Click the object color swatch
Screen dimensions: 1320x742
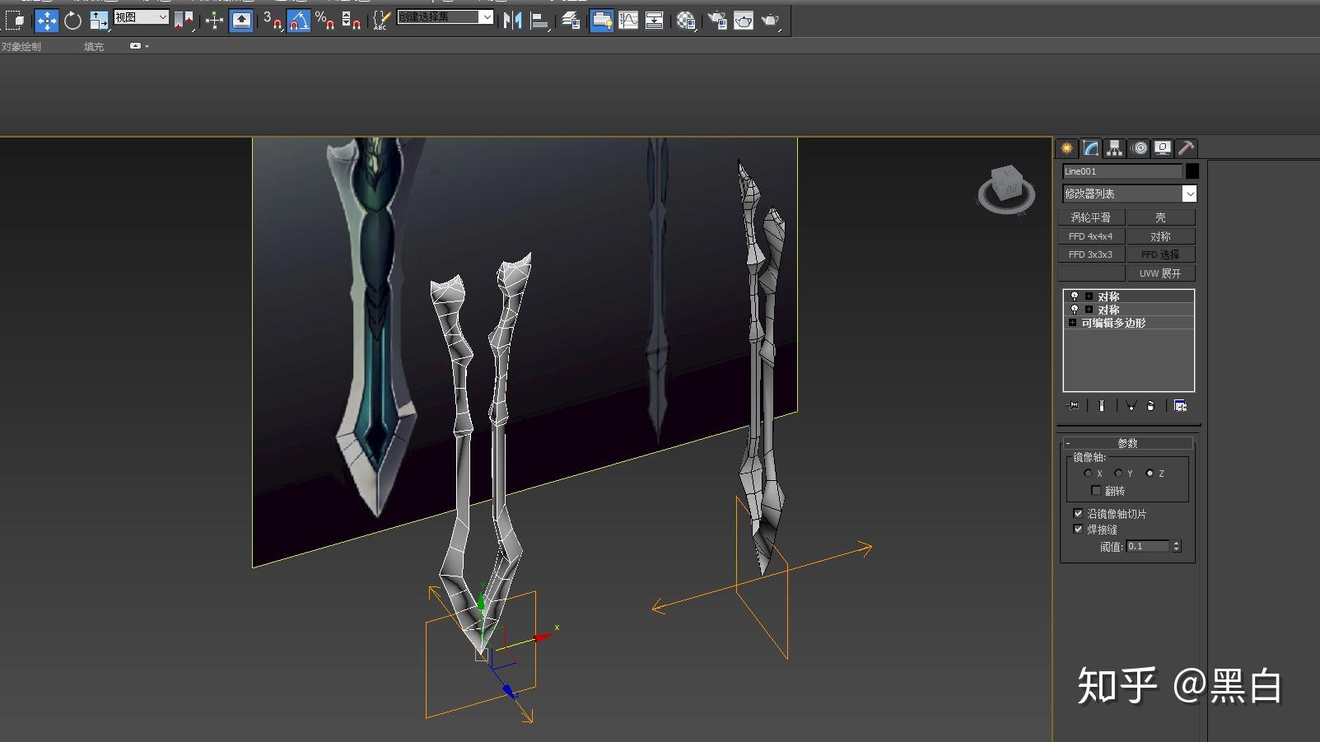click(x=1192, y=171)
